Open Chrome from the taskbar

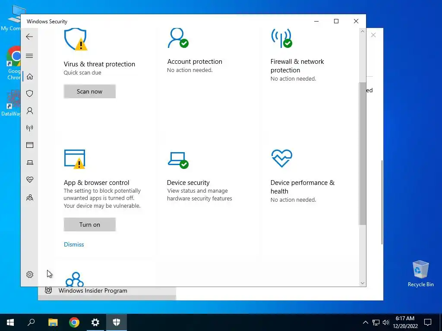coord(74,322)
